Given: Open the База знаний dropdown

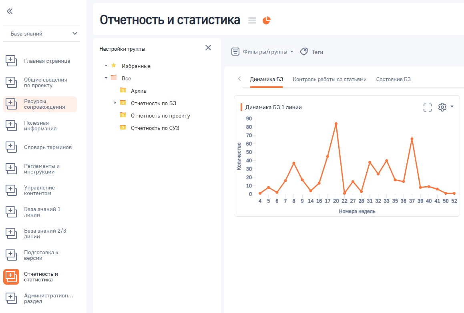Looking at the screenshot, I should pyautogui.click(x=42, y=34).
